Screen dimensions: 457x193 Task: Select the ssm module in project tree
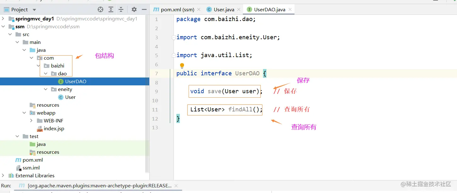point(20,27)
